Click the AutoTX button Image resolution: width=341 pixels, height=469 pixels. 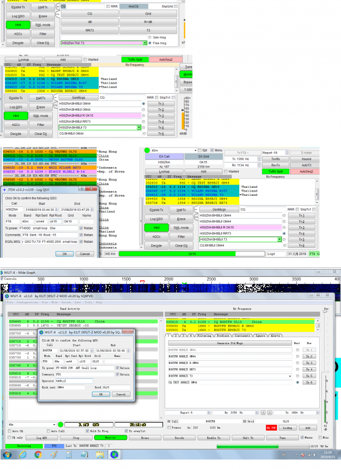click(x=306, y=165)
